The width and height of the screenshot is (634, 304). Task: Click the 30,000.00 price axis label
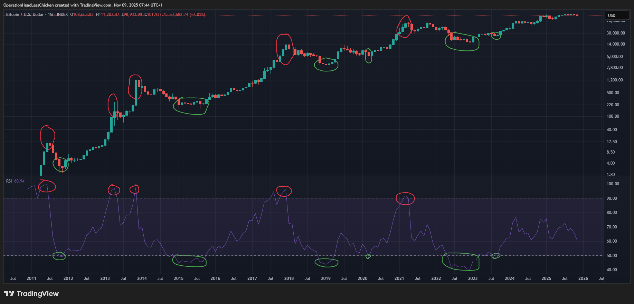[x=616, y=33]
